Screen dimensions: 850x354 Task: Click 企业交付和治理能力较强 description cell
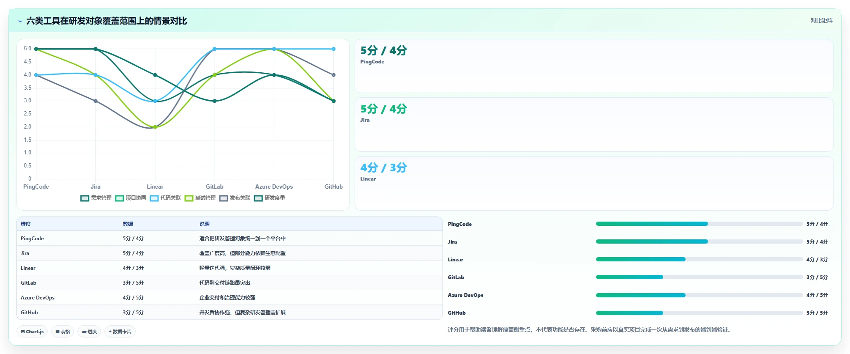point(227,298)
